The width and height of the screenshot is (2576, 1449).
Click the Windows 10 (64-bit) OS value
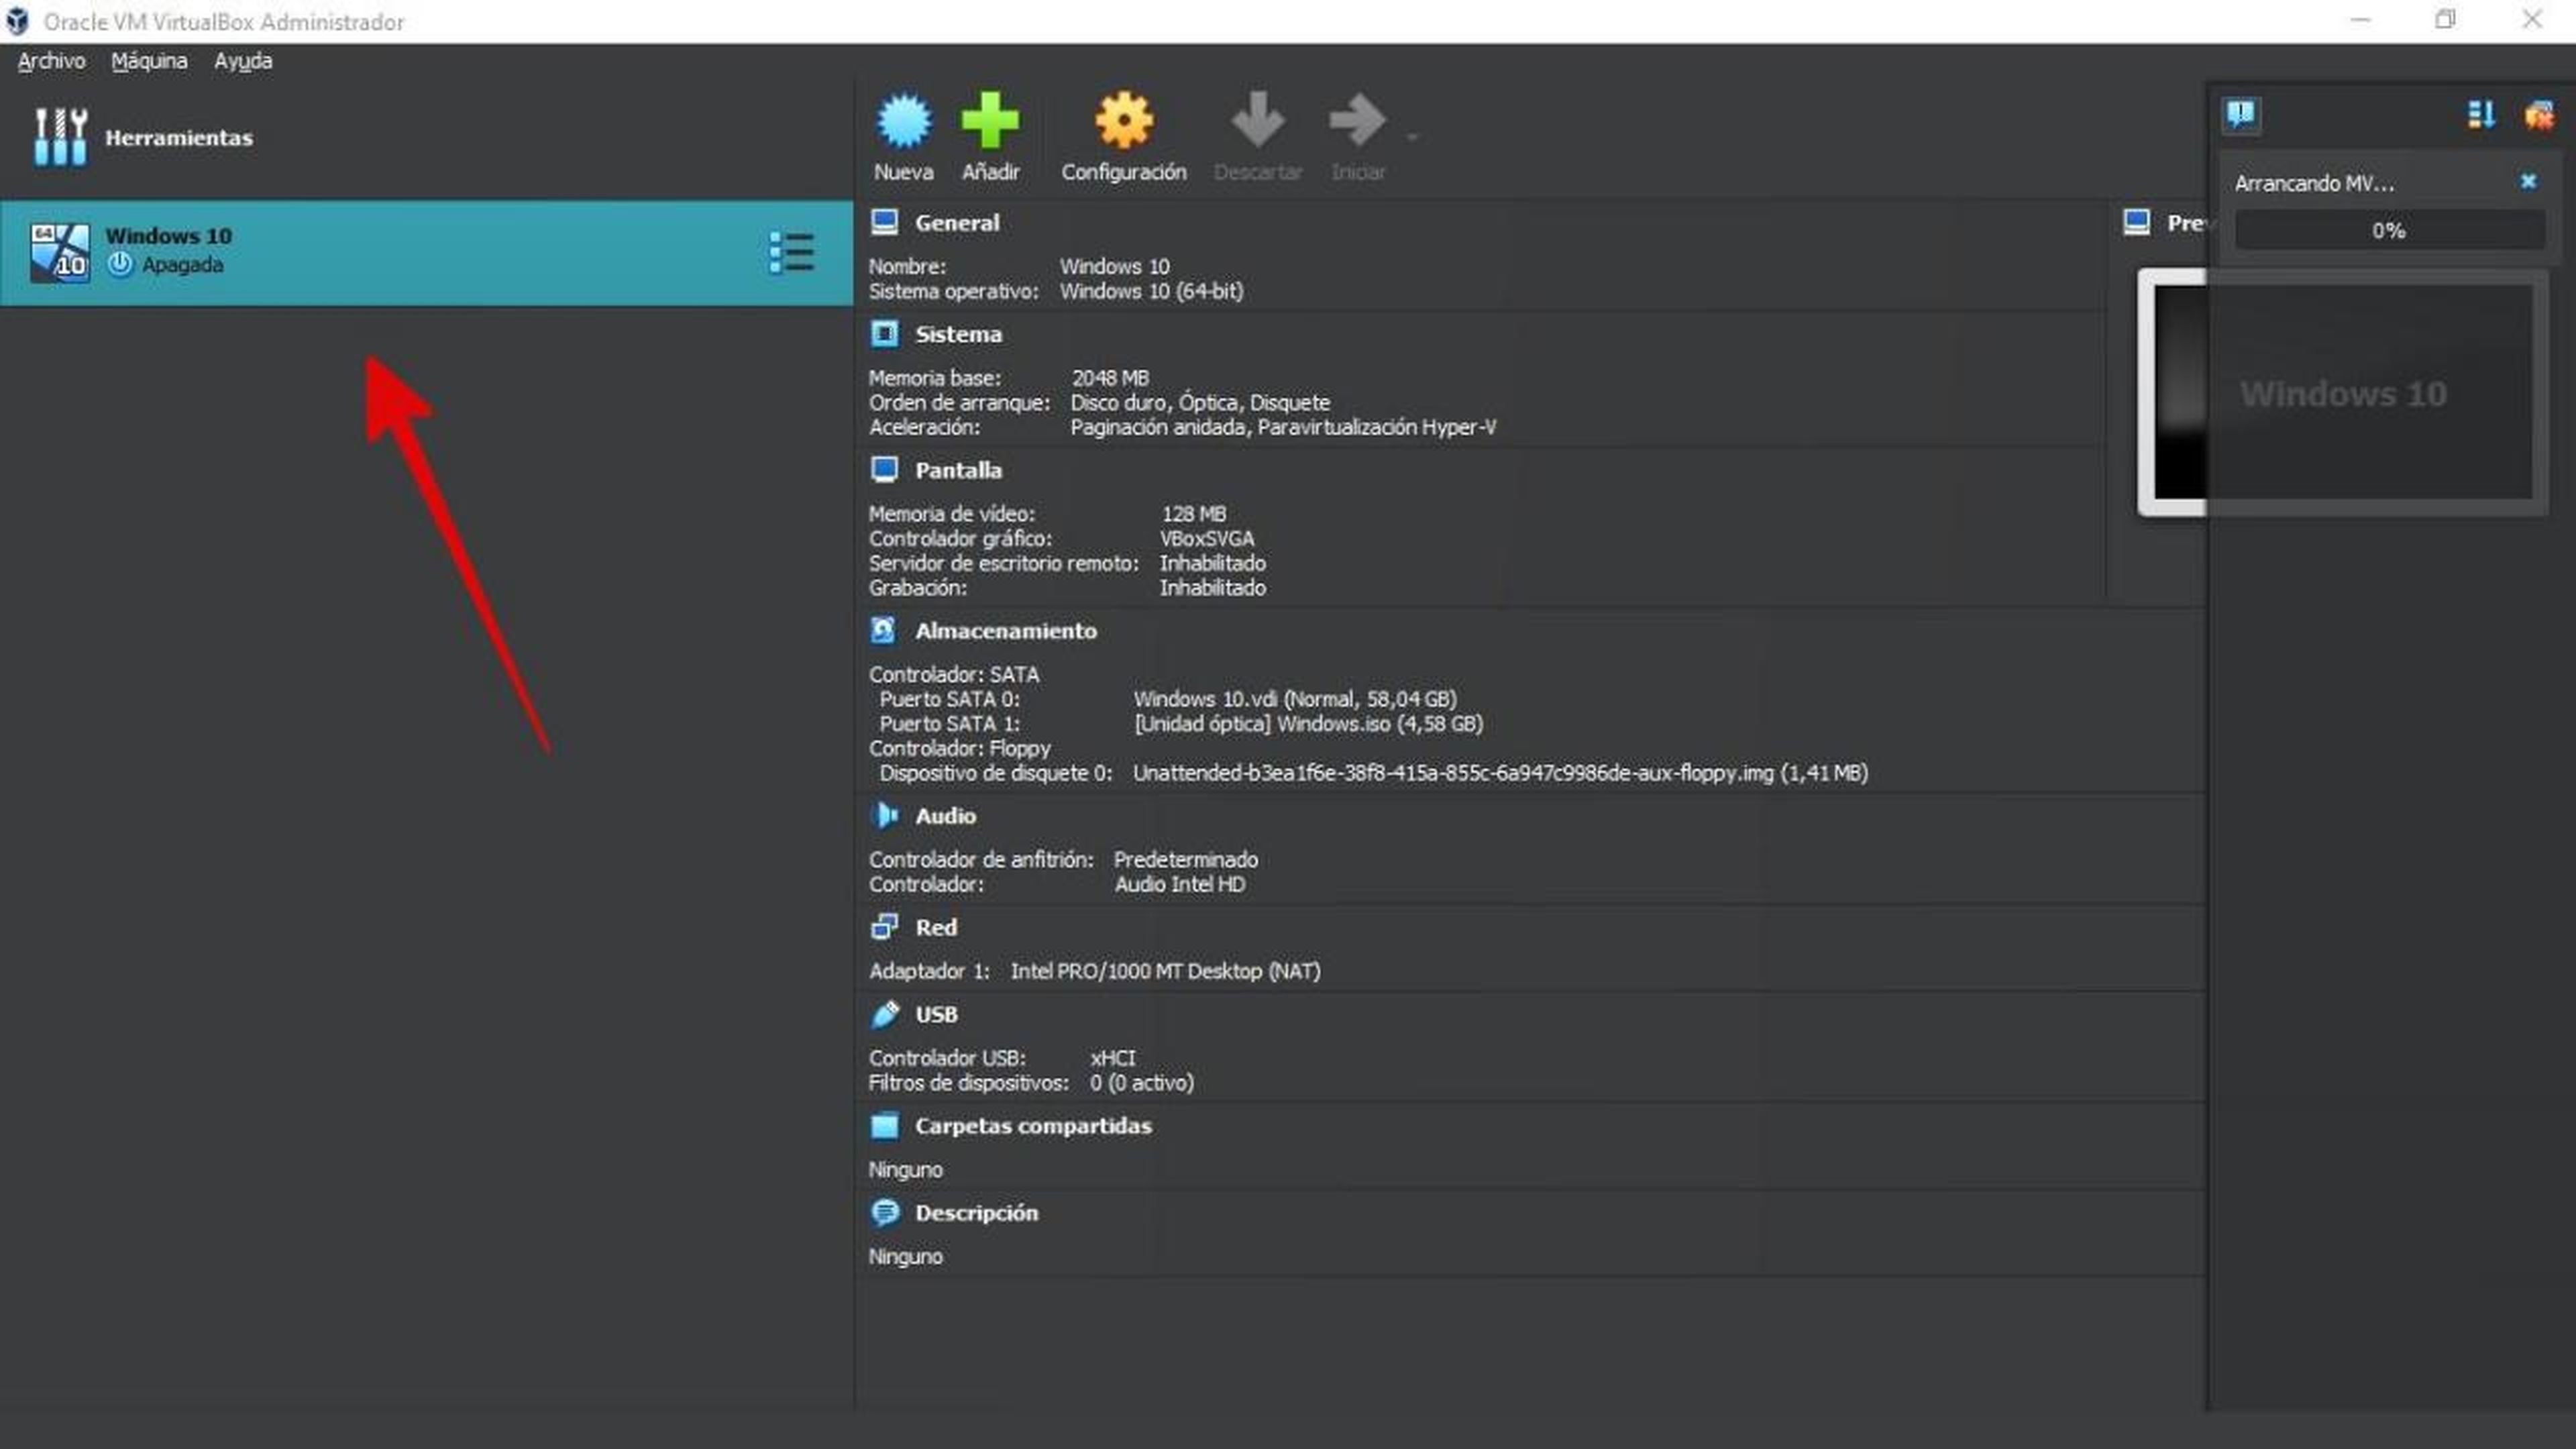[1151, 292]
